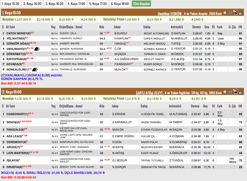Click trainer M.ALTUNBAŞ in race two
Screen dimensions: 247x181
coord(178,114)
